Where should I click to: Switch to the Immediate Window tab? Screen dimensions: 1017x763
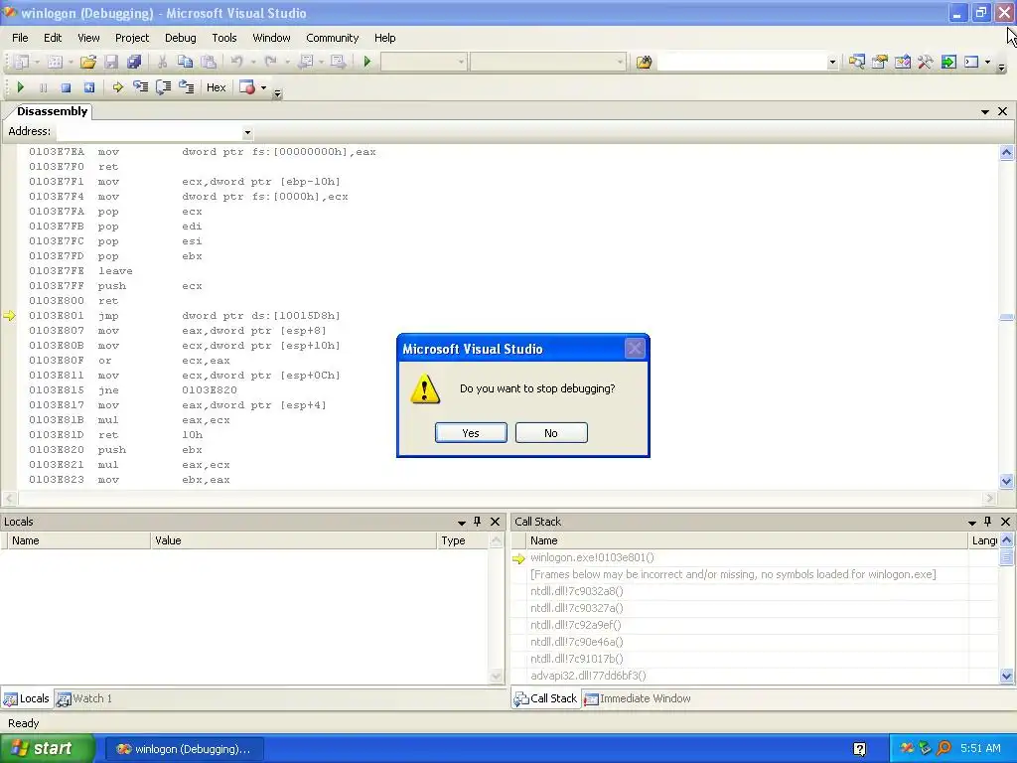click(x=638, y=698)
